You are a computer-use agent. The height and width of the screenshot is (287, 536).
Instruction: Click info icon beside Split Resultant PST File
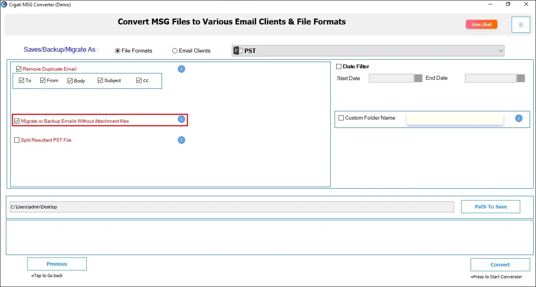tap(181, 140)
